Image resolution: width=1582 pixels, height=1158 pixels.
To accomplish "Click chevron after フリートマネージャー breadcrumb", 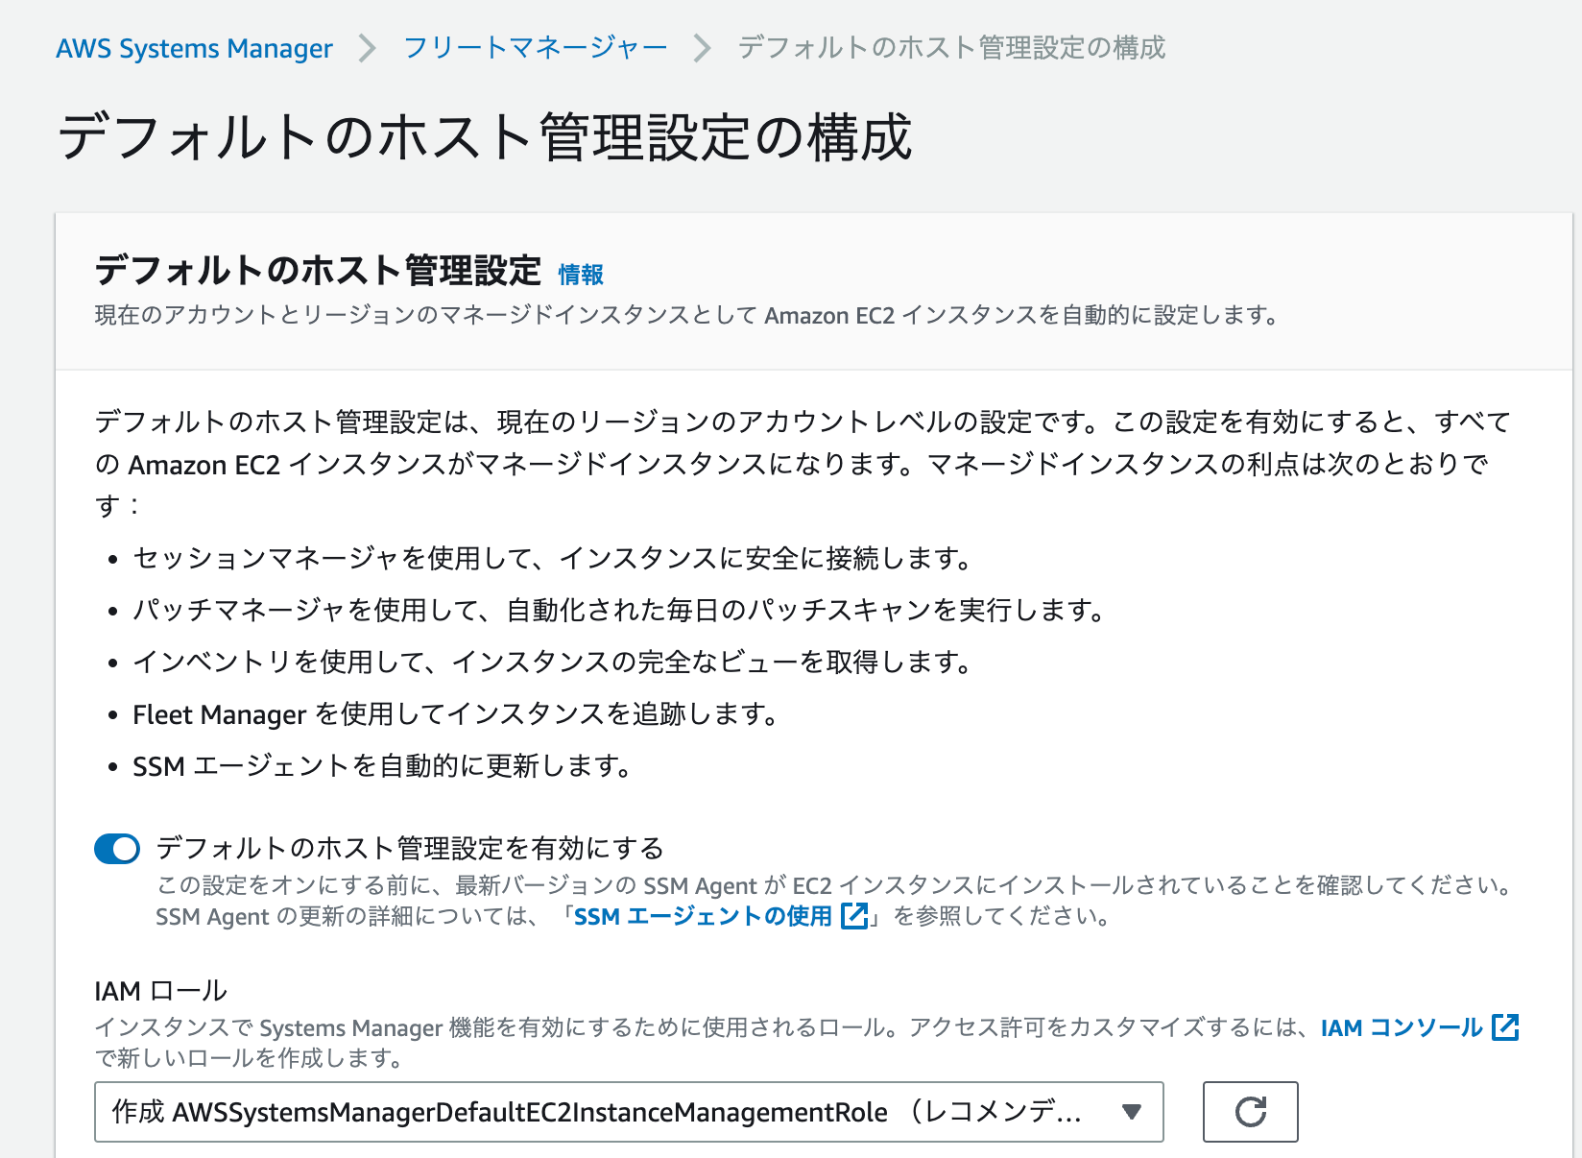I will [x=702, y=48].
